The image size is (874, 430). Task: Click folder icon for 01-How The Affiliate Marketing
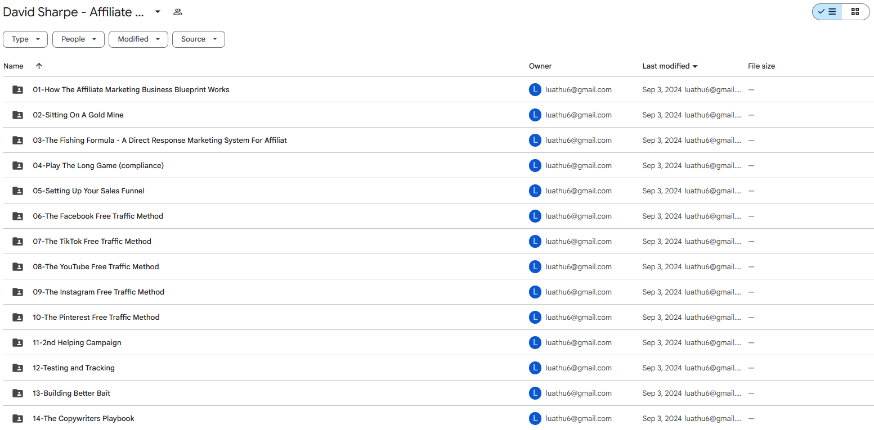[18, 90]
